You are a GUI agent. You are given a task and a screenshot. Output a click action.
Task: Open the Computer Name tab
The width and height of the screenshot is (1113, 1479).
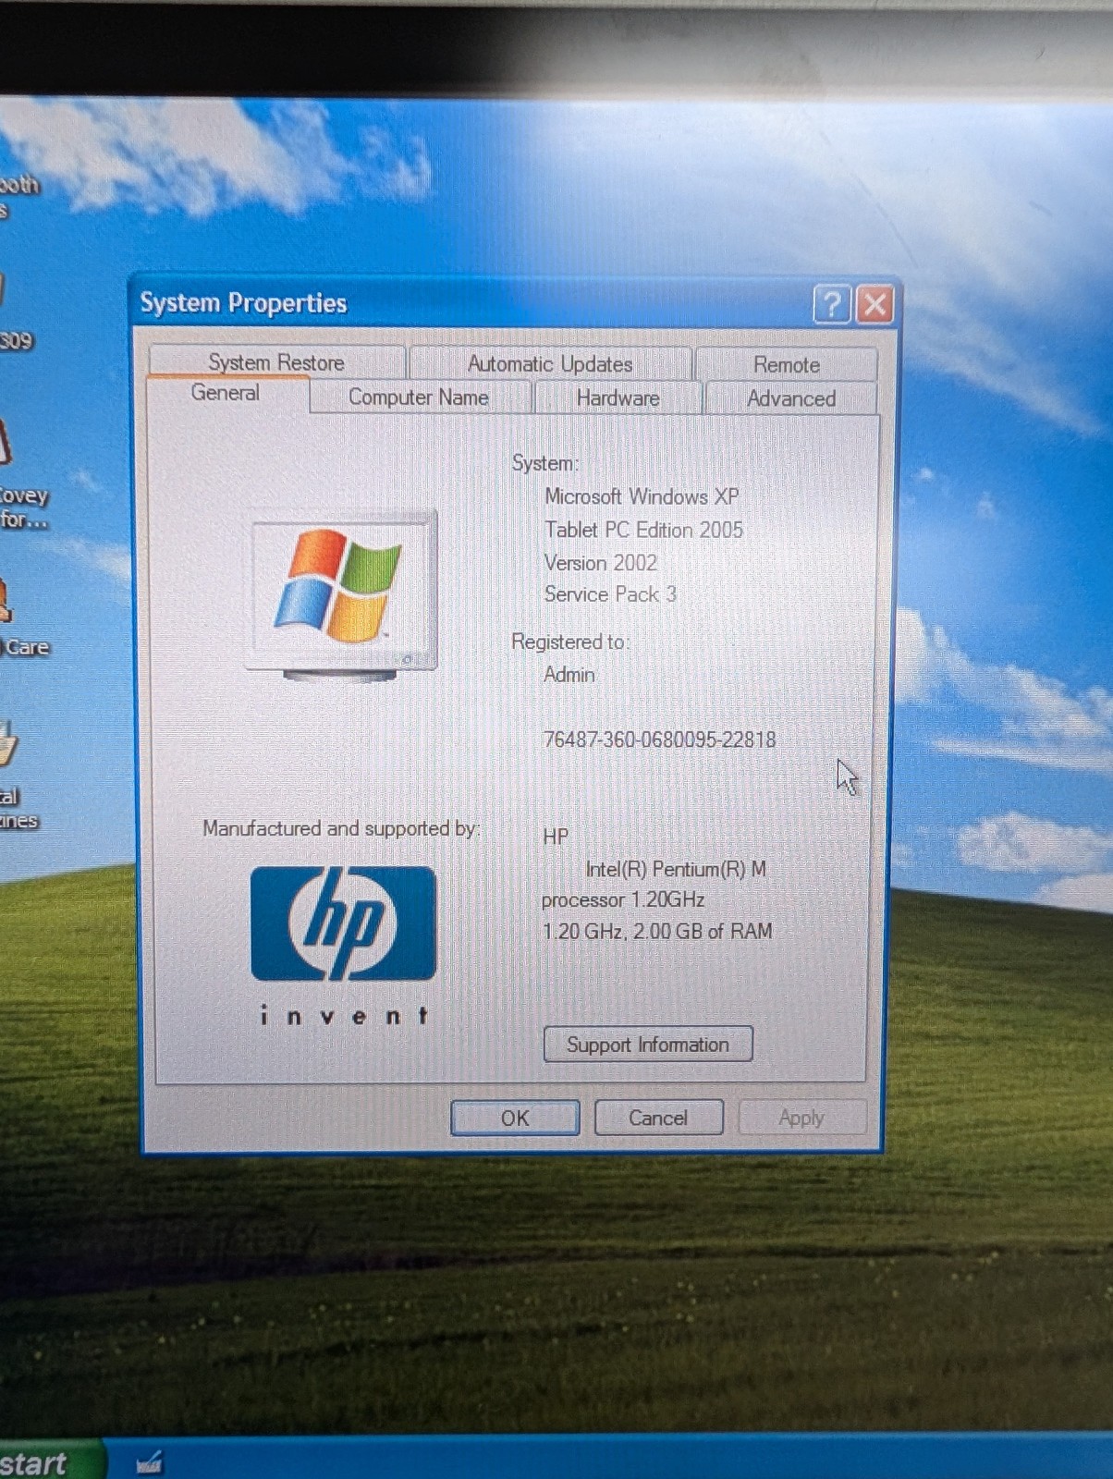419,397
